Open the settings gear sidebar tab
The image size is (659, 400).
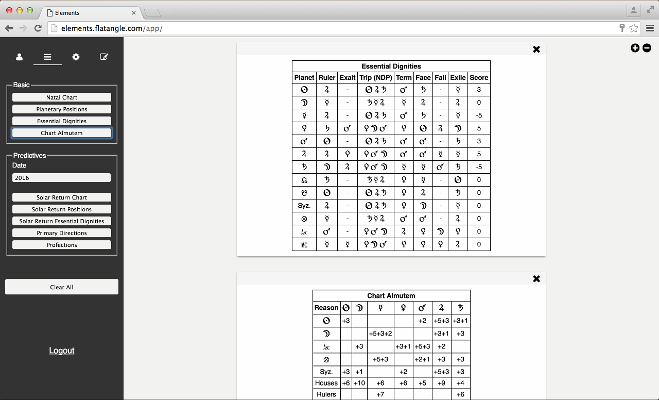[x=76, y=57]
